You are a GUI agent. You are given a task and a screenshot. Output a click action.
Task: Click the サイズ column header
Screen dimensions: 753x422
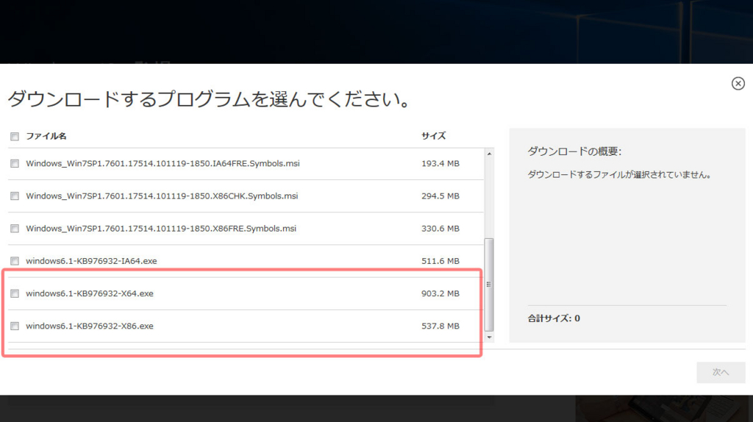coord(434,136)
